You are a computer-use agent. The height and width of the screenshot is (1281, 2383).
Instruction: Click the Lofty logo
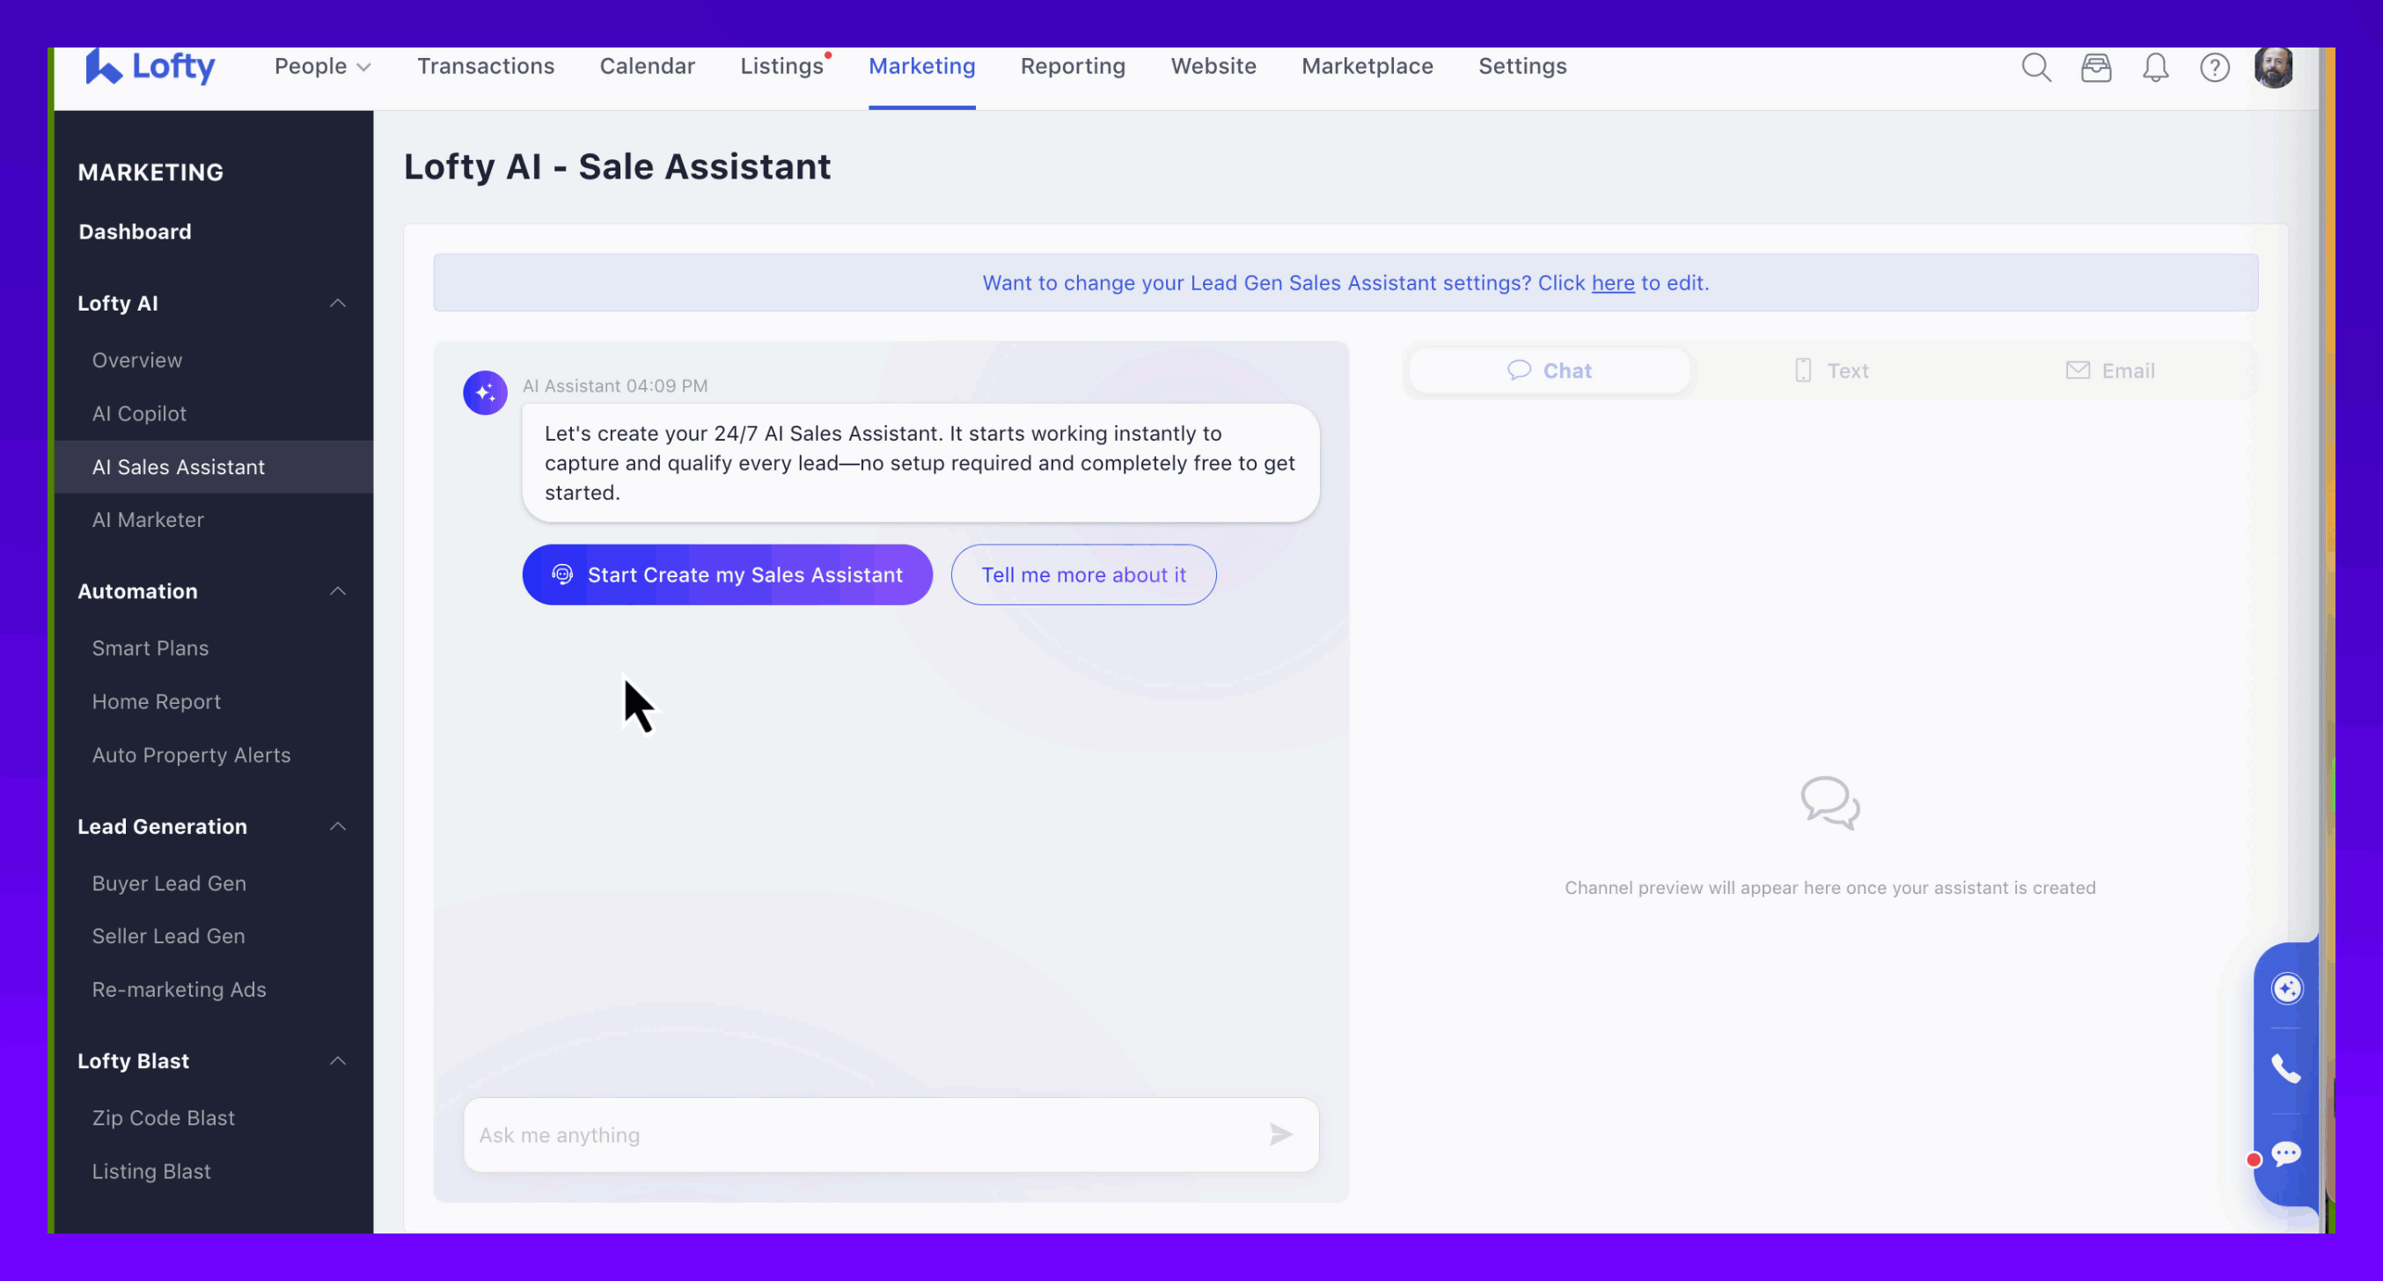[150, 67]
